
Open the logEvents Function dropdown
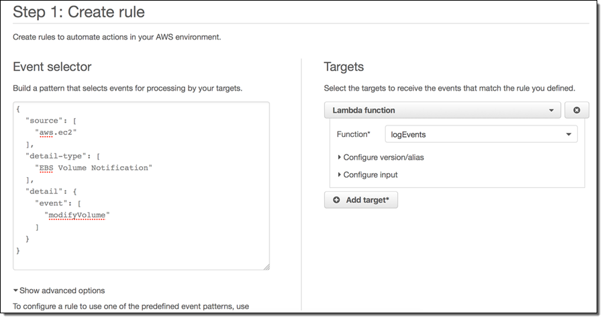(x=481, y=134)
